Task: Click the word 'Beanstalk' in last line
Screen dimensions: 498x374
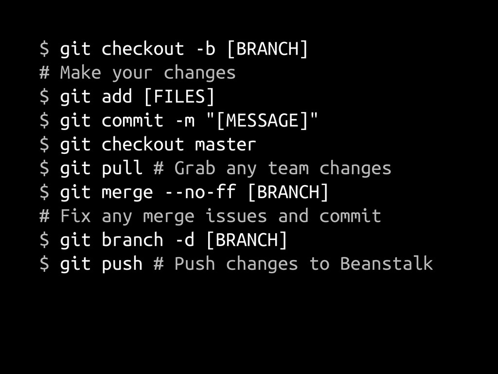Action: pos(387,263)
